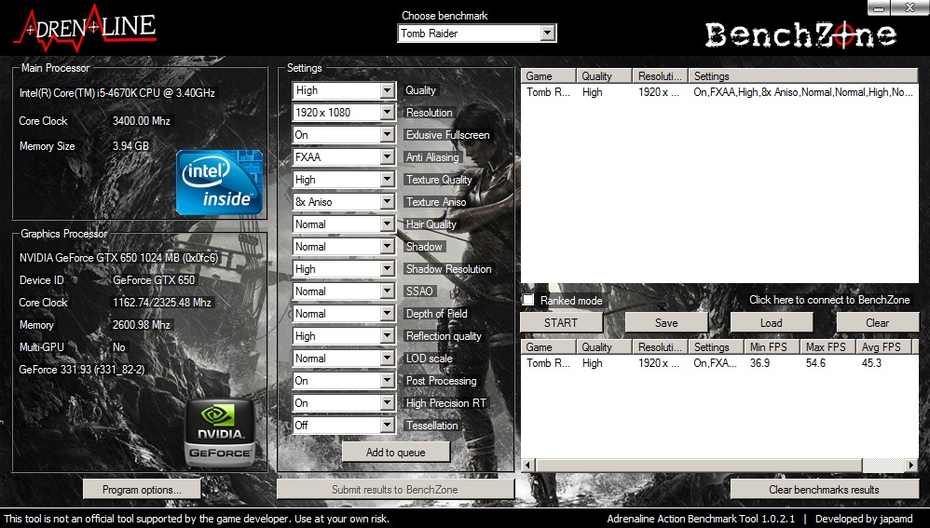Click Submit results to BenchZone
Viewport: 930px width, 528px height.
click(x=395, y=490)
